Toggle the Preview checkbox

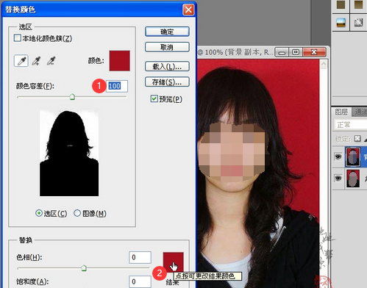click(154, 98)
